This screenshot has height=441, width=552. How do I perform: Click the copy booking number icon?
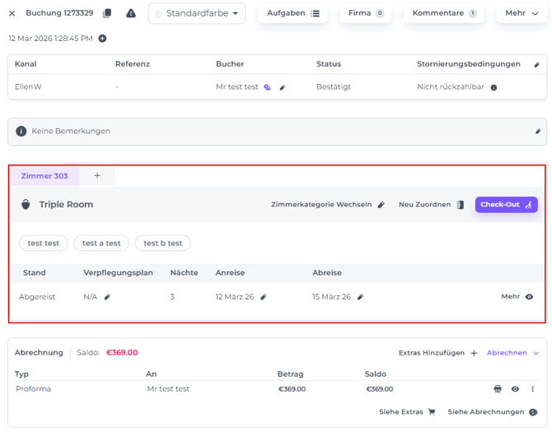[107, 13]
